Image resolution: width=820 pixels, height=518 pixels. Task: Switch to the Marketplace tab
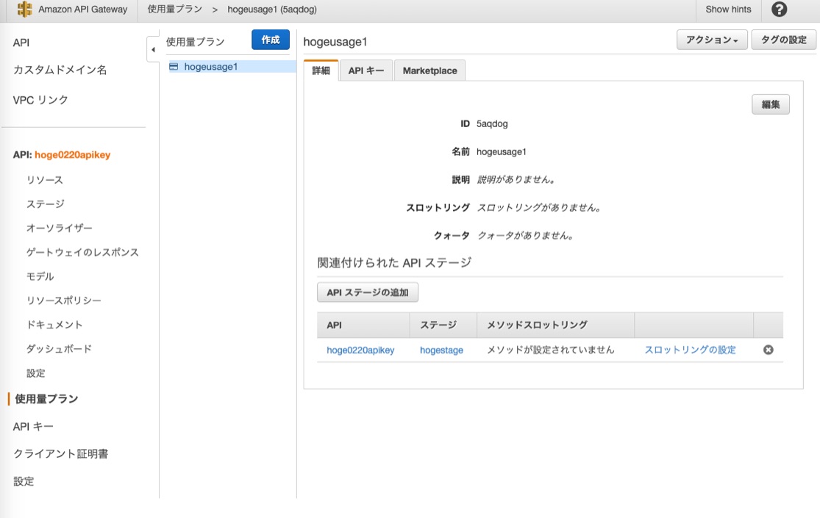429,71
